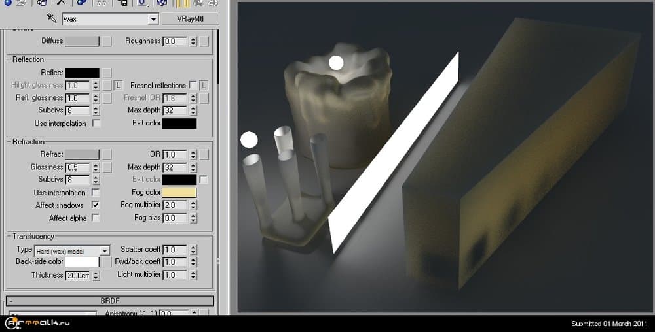Toggle Fresnel IOR L lock button
Image resolution: width=655 pixels, height=332 pixels.
(204, 86)
